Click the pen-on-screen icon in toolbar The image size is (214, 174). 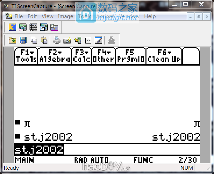pos(98,40)
